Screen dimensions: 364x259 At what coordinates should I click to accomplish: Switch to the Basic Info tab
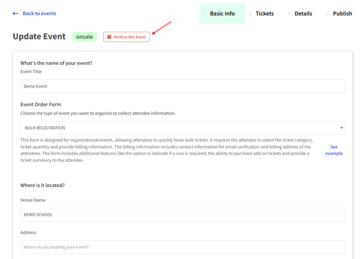tap(222, 13)
